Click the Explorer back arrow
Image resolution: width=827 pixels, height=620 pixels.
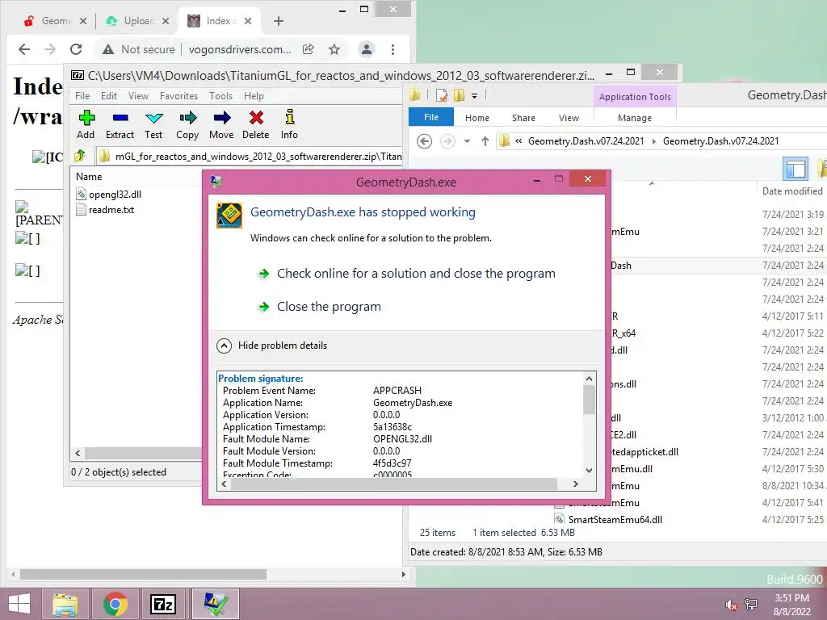(424, 141)
